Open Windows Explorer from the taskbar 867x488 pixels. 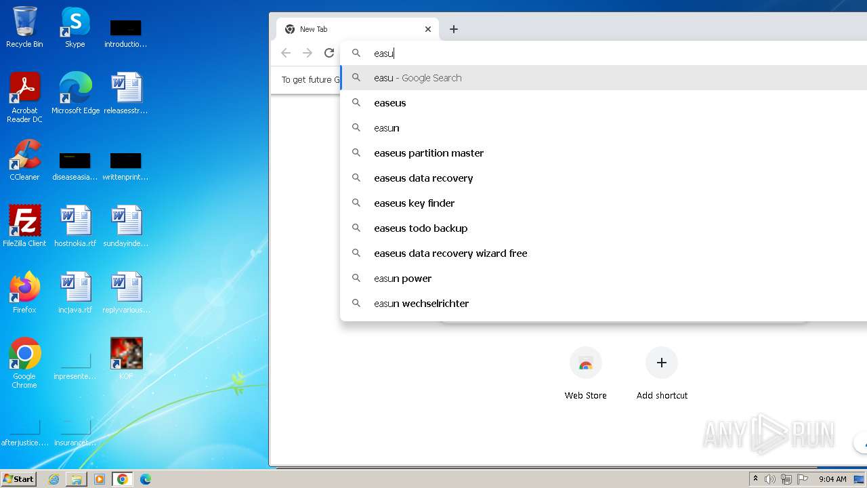[x=77, y=479]
